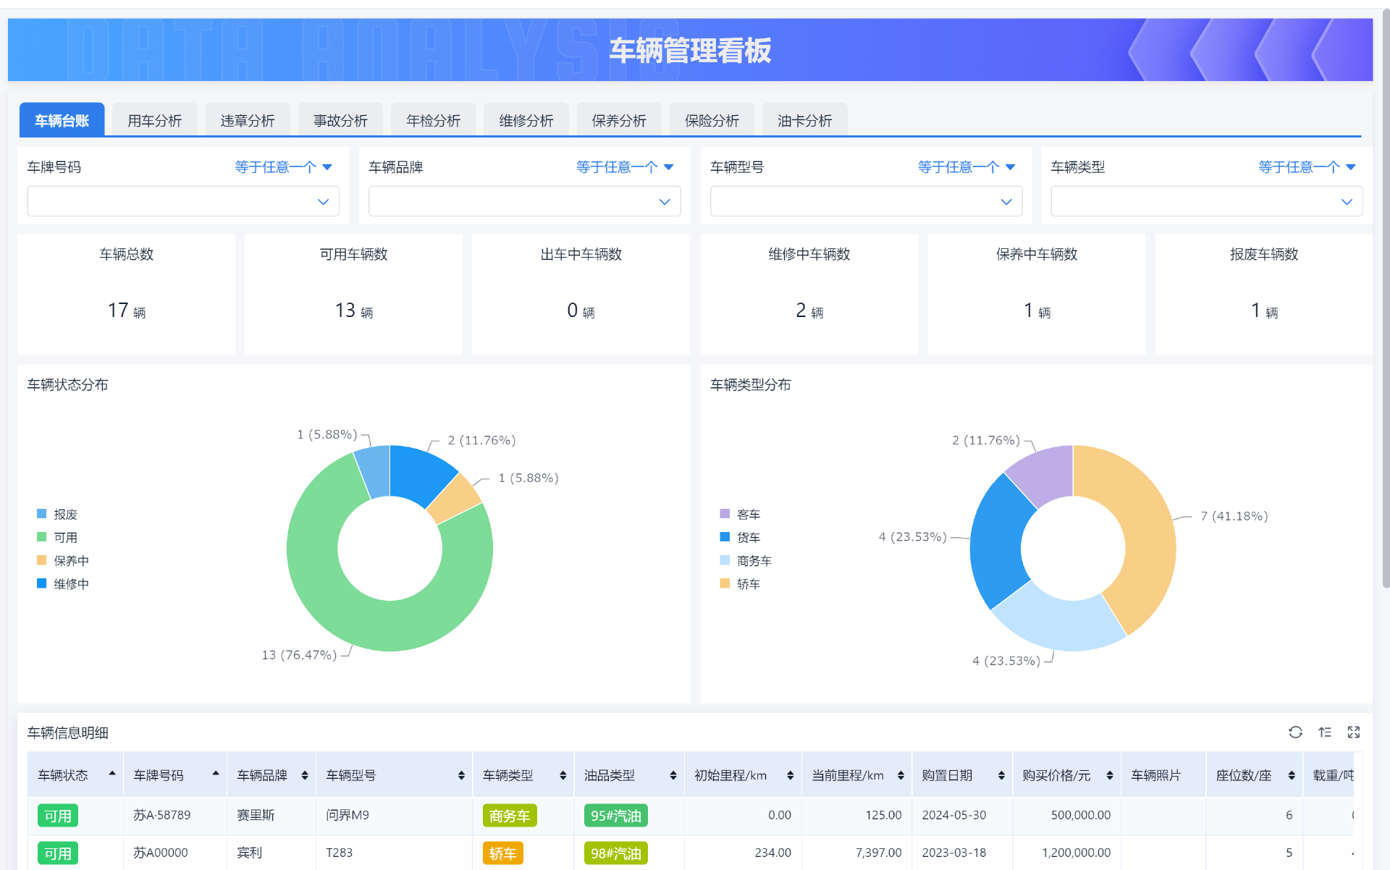Click sort arrows on 购买价格/元 column
1390x870 pixels.
click(x=1110, y=775)
